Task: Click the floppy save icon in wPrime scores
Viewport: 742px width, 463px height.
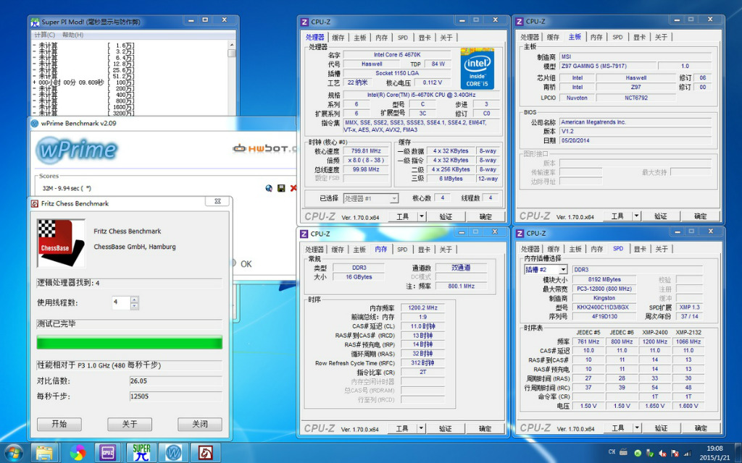Action: click(x=281, y=188)
